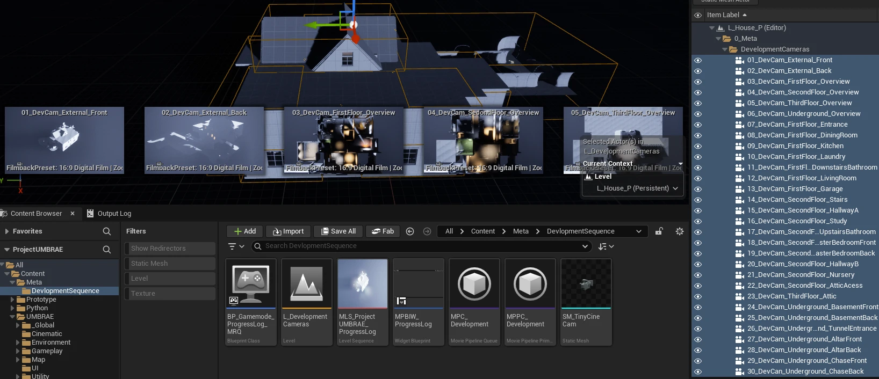The height and width of the screenshot is (379, 879).
Task: Expand the Python folder
Action: tap(13, 308)
